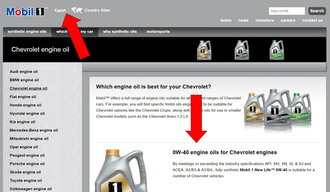Go to the investors page
The image size is (330, 192).
coord(264,21)
